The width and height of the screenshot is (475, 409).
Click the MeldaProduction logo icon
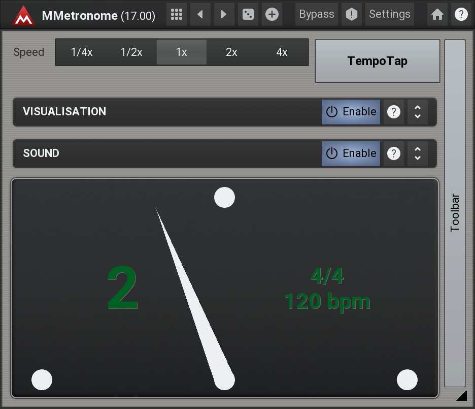click(x=23, y=15)
